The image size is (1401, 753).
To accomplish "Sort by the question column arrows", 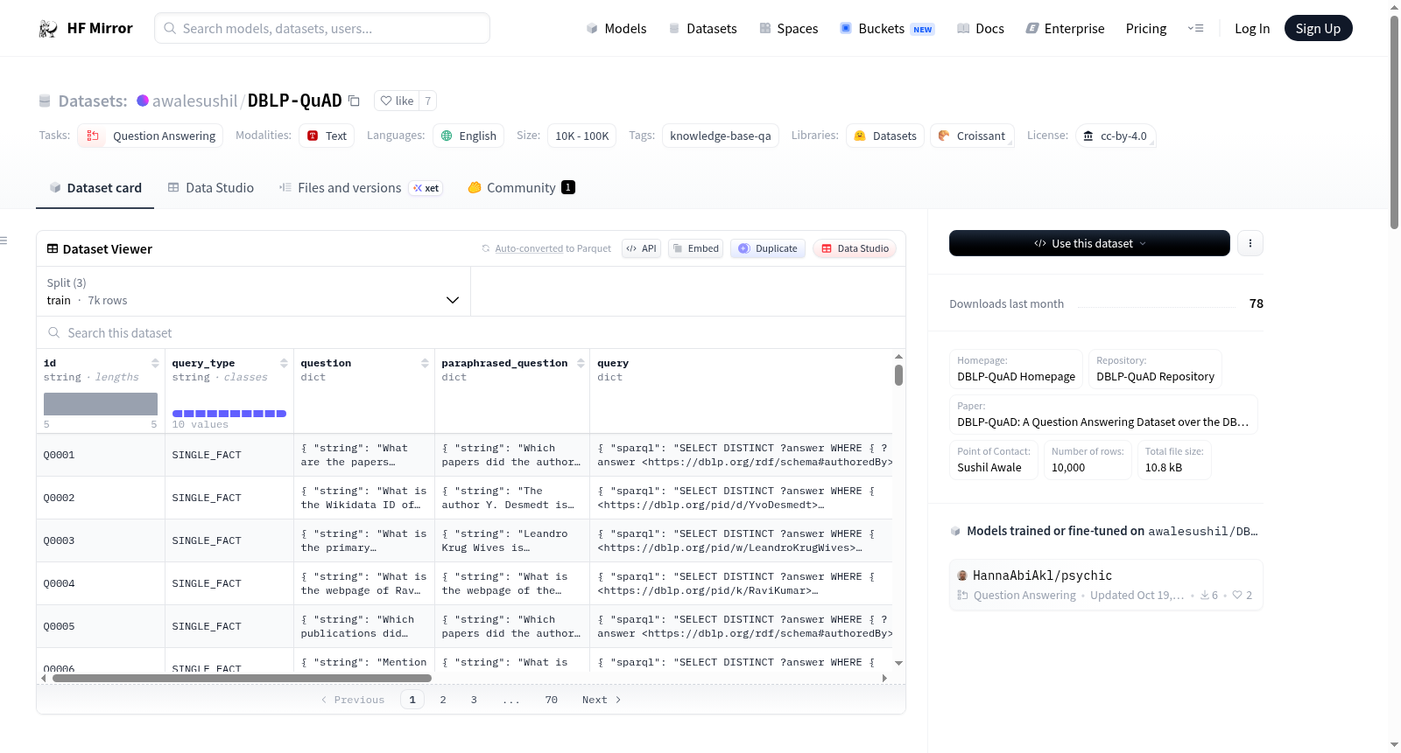I will point(425,363).
